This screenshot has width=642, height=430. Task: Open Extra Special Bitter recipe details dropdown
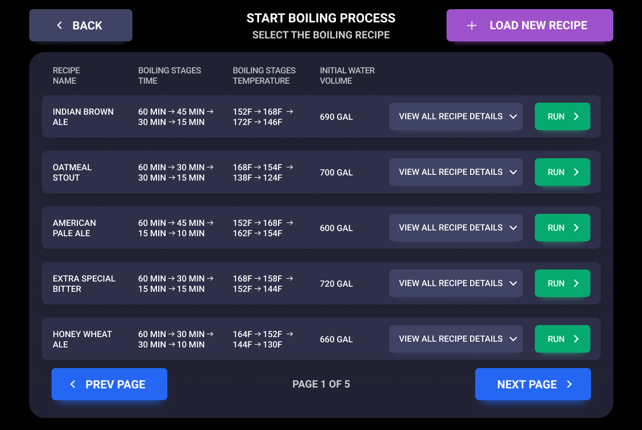coord(456,283)
